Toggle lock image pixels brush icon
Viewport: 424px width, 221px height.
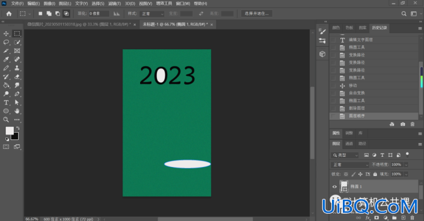[x=354, y=174]
